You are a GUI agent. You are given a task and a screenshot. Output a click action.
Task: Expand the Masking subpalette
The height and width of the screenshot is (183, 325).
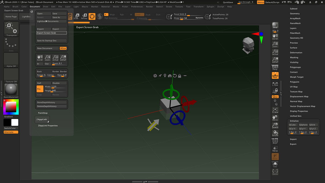(294, 57)
